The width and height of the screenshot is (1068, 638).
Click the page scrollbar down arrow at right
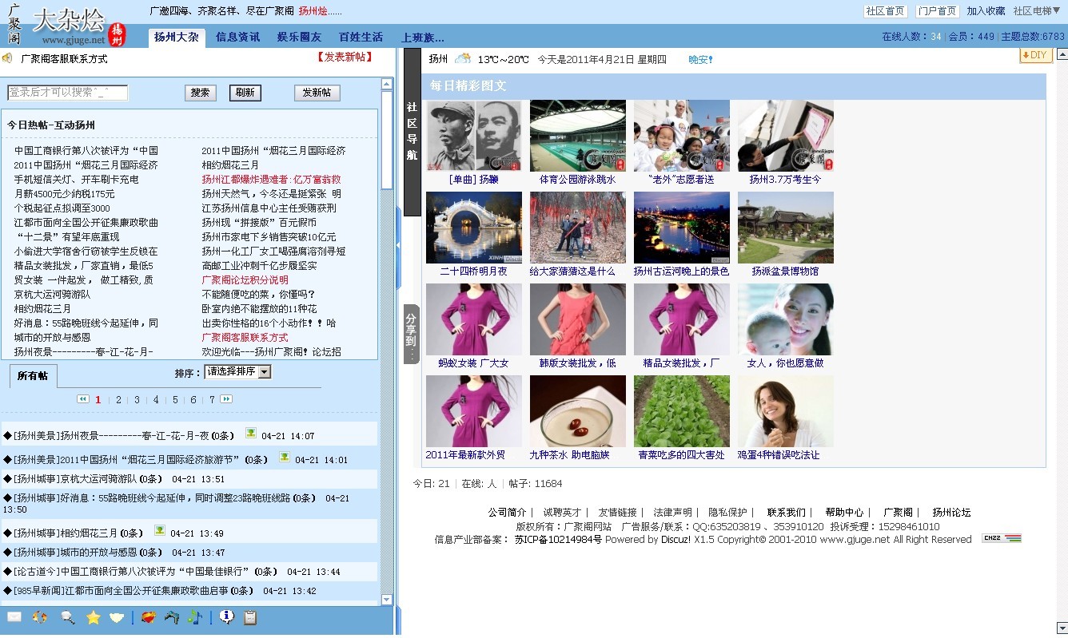[x=1061, y=628]
